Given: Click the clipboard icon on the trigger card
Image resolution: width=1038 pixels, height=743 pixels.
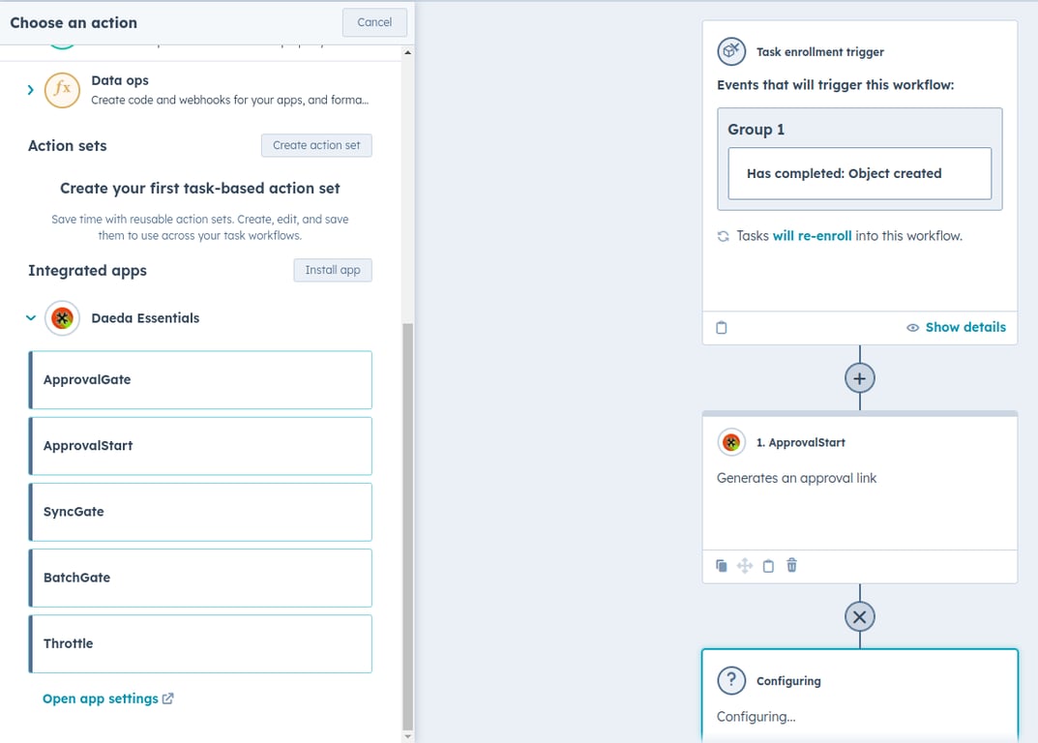Looking at the screenshot, I should click(721, 327).
